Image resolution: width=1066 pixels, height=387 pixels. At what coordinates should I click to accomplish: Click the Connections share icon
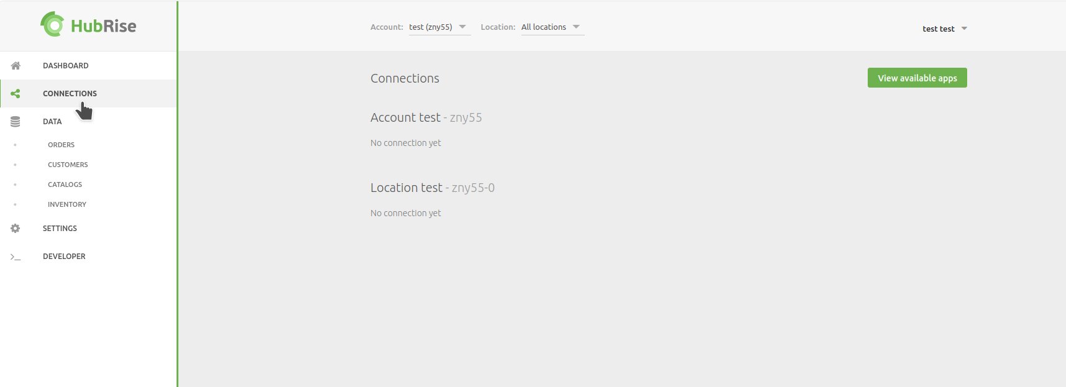[x=16, y=94]
